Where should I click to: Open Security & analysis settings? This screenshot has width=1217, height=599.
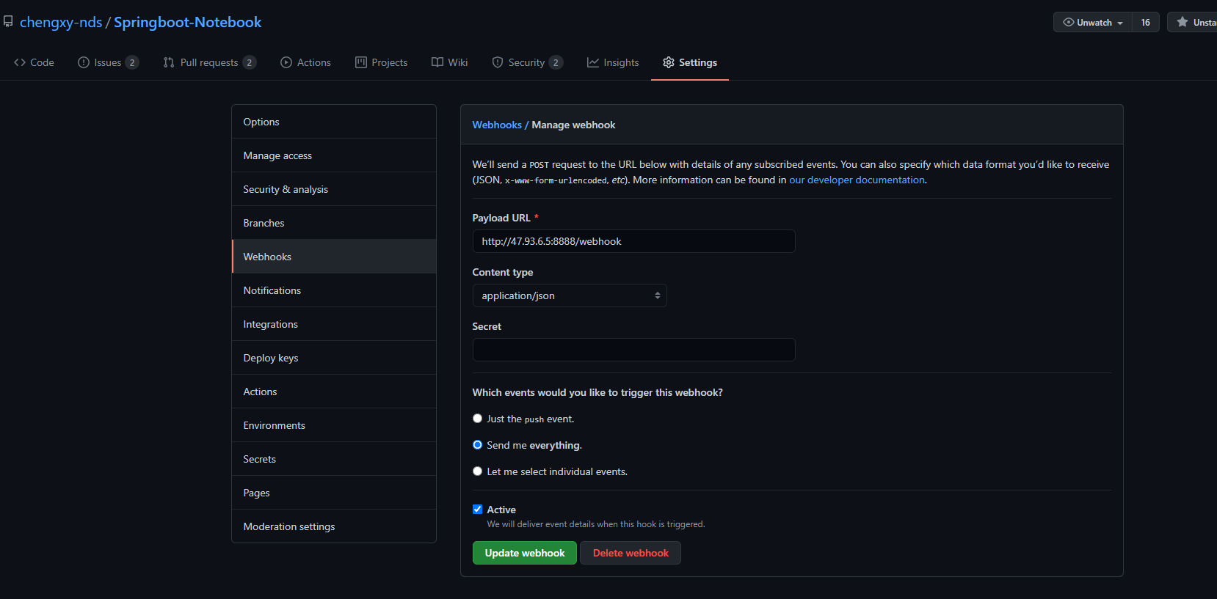click(334, 189)
